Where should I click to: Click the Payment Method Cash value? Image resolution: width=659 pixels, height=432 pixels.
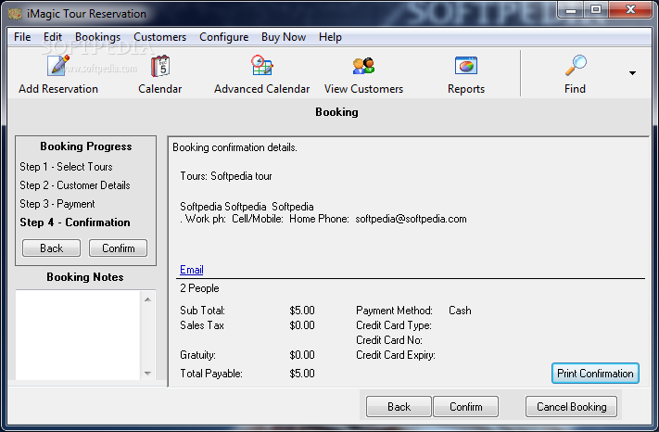coord(460,311)
